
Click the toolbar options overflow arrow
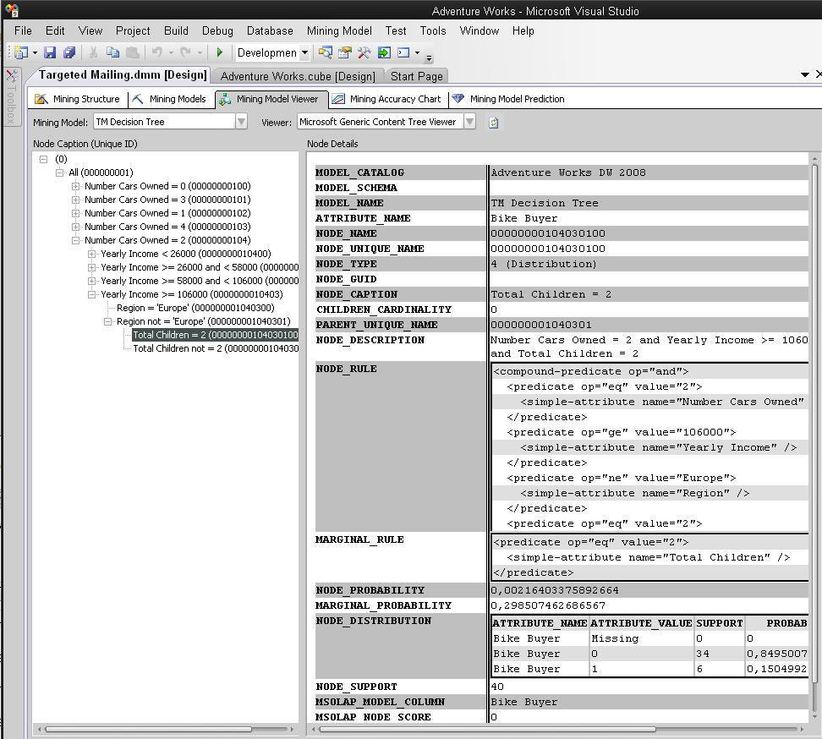[x=430, y=57]
